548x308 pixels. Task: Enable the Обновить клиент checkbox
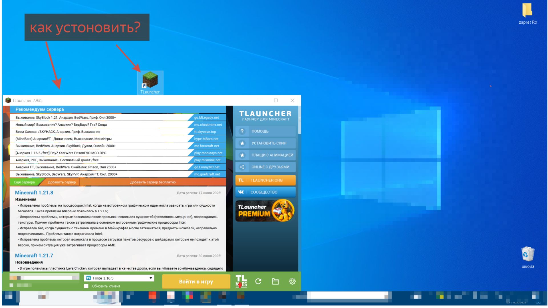(86, 286)
